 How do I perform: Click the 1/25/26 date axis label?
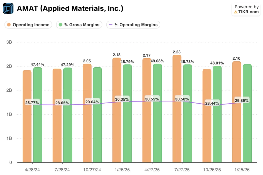pos(242,170)
